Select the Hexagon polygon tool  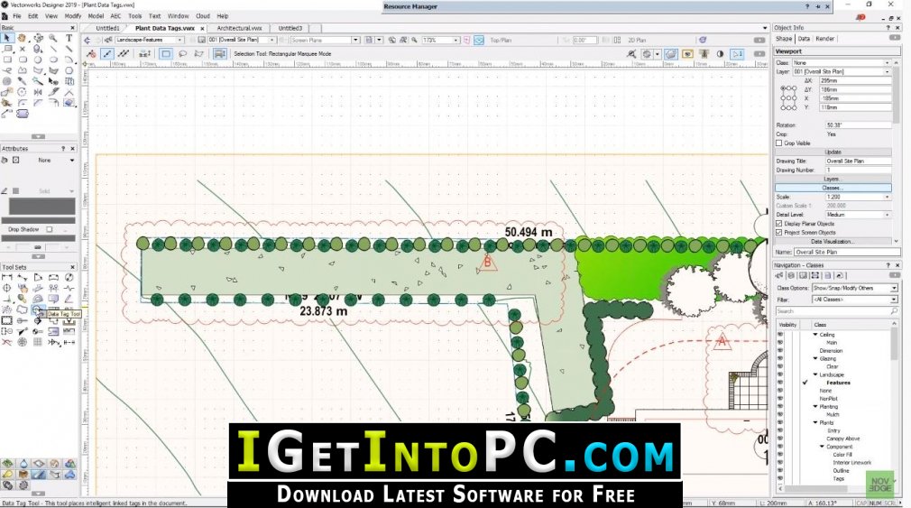(x=69, y=70)
